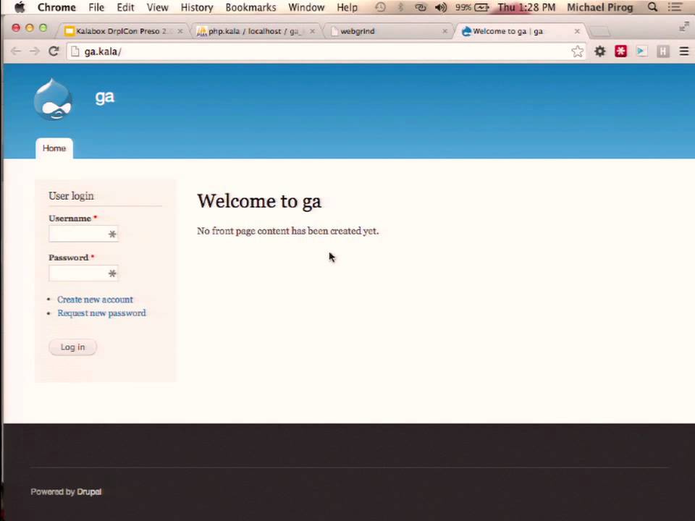The height and width of the screenshot is (521, 695).
Task: Click LastPass asterisk in Password field
Action: pos(112,274)
